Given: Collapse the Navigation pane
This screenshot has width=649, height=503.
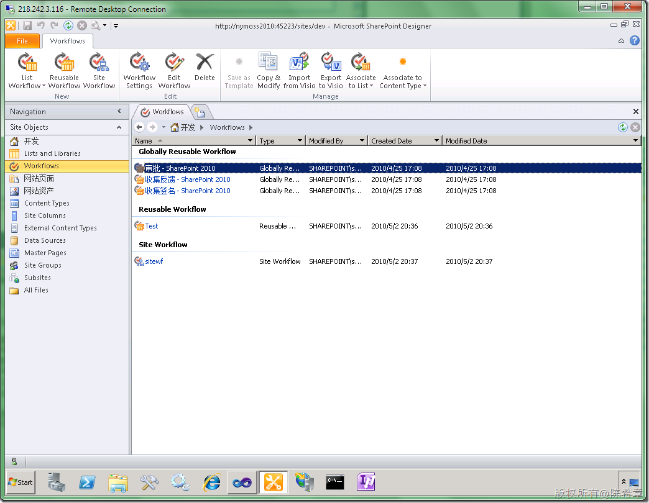Looking at the screenshot, I should tap(119, 111).
